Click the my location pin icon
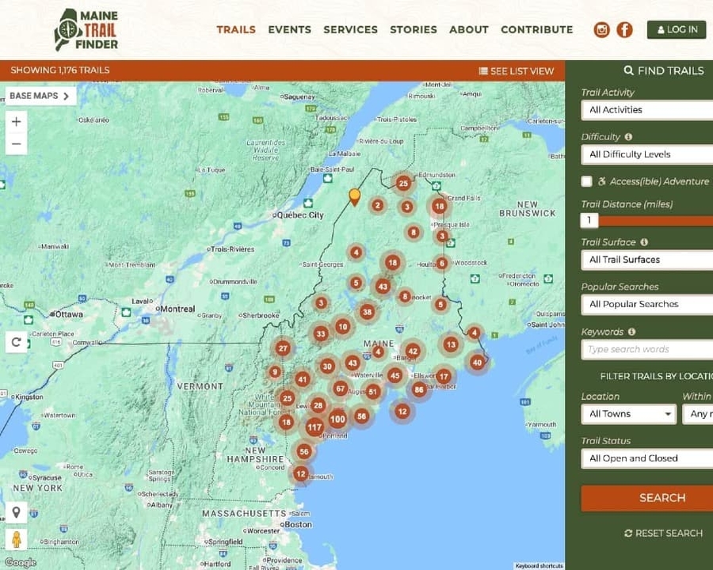713x570 pixels. pos(16,512)
